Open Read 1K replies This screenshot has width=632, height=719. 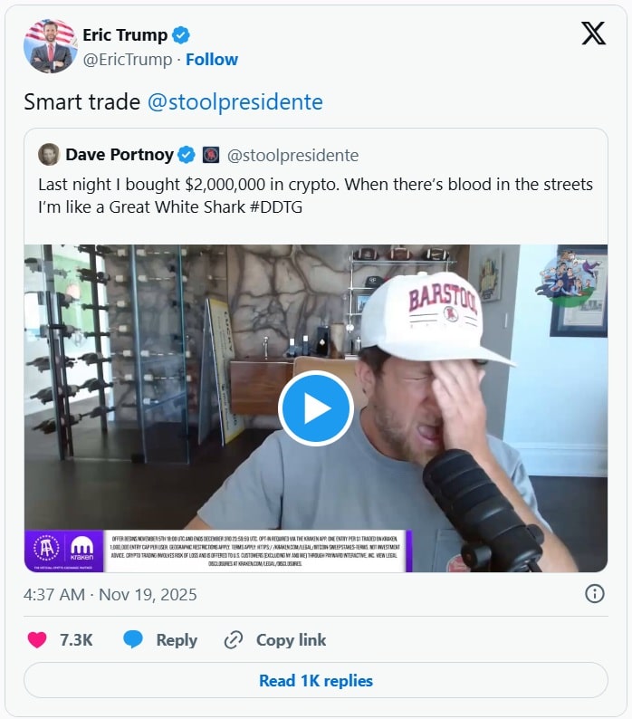tap(316, 681)
